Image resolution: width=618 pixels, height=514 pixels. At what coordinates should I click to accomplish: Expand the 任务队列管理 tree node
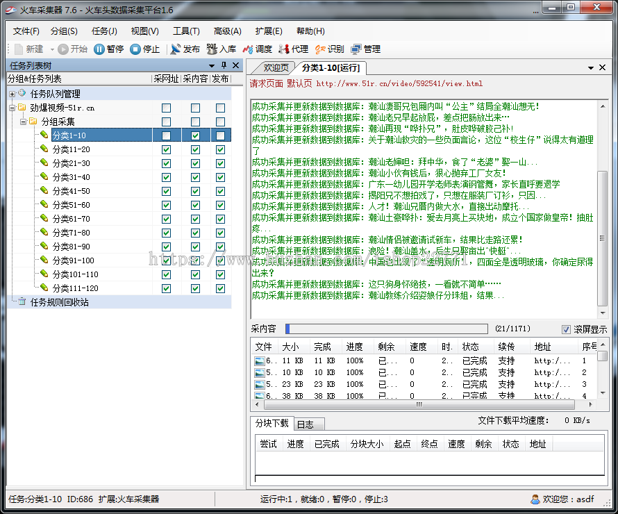click(12, 94)
